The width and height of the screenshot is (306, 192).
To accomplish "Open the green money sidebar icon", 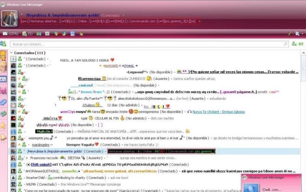I will [3, 114].
